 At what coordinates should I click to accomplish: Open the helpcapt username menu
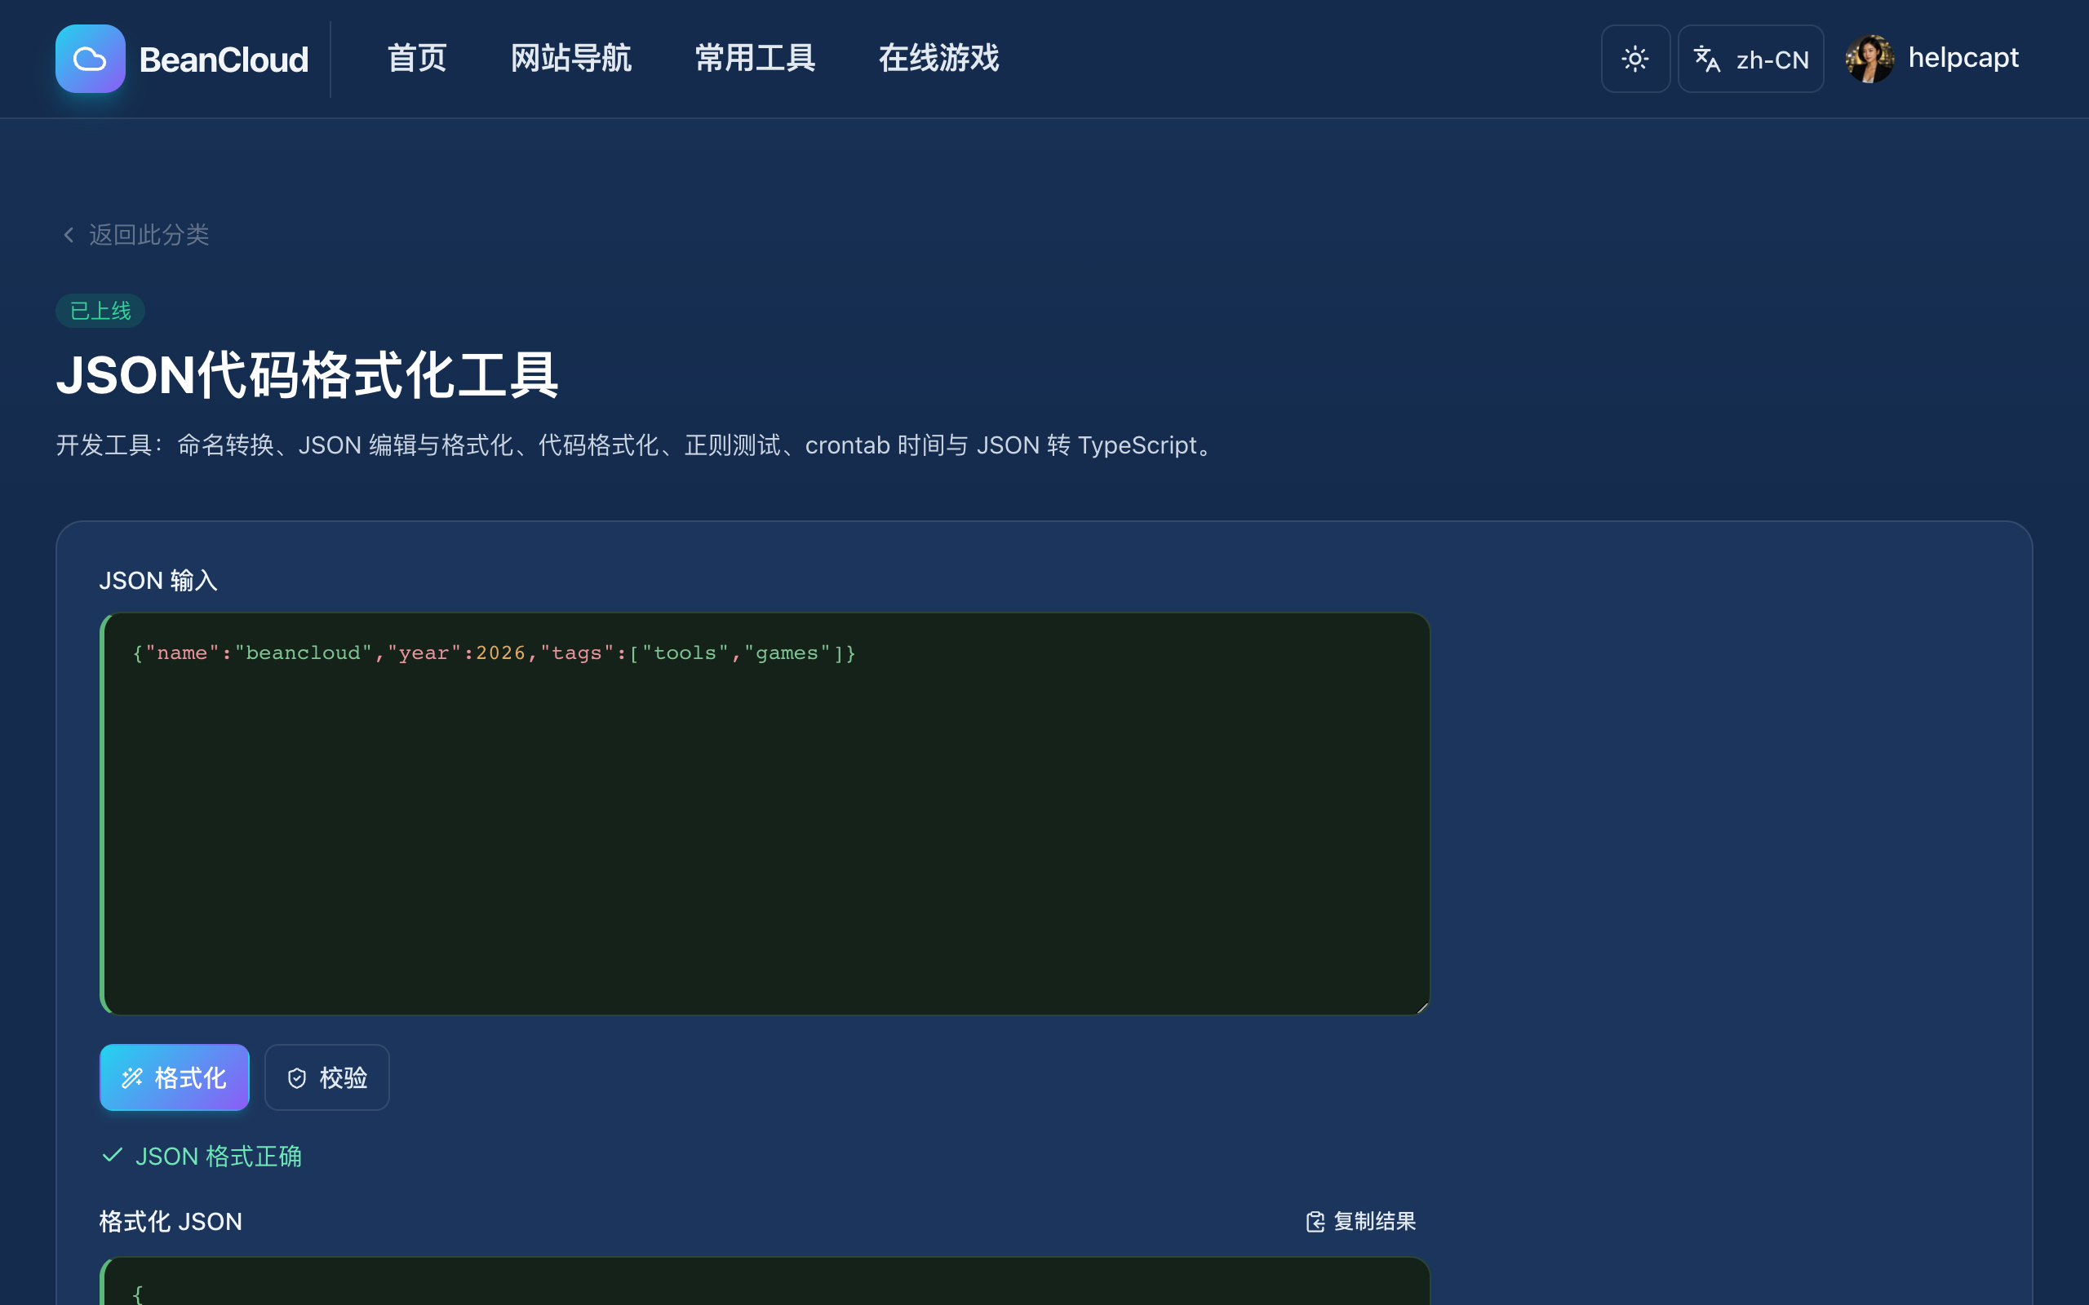tap(1963, 58)
